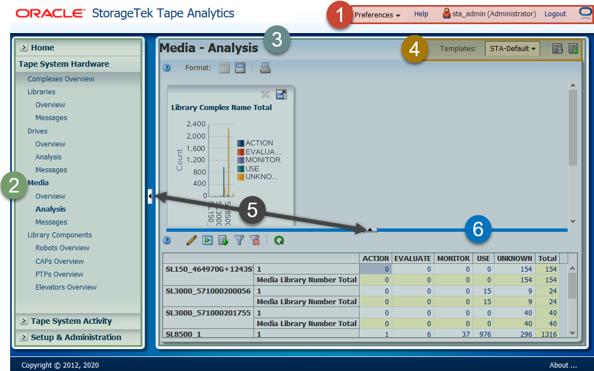594x371 pixels.
Task: Click the Total column header
Action: pyautogui.click(x=547, y=258)
